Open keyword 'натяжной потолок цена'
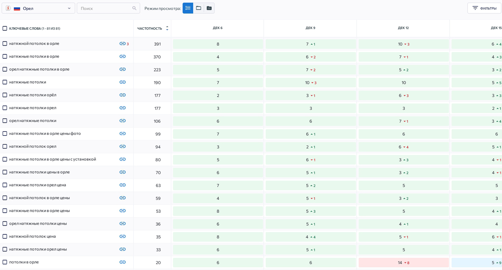The height and width of the screenshot is (270, 502). click(x=33, y=236)
